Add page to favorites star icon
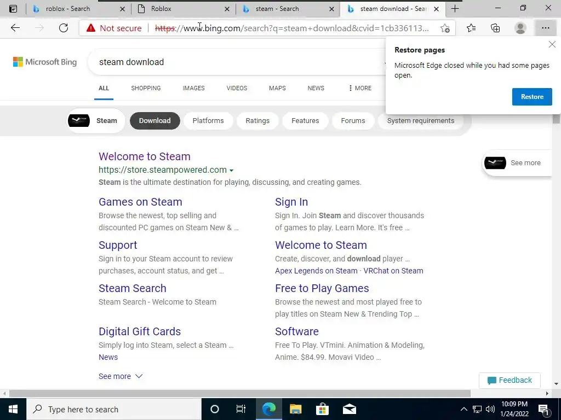 pos(445,28)
